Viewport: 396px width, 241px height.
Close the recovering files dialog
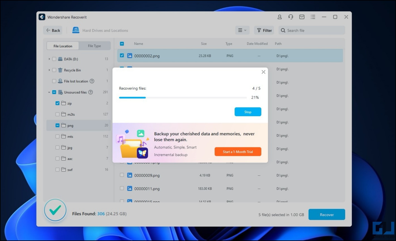[263, 72]
